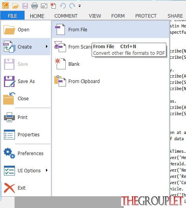The image size is (186, 208).
Task: Click the Open folder icon in File menu
Action: click(9, 30)
